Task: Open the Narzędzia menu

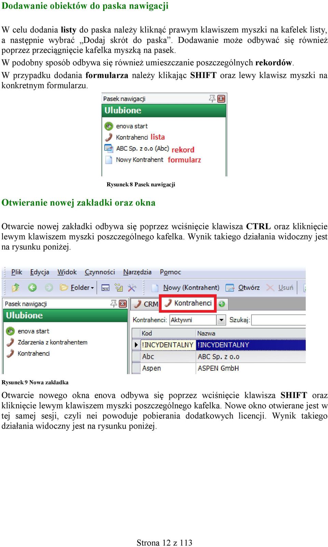Action: tap(137, 272)
